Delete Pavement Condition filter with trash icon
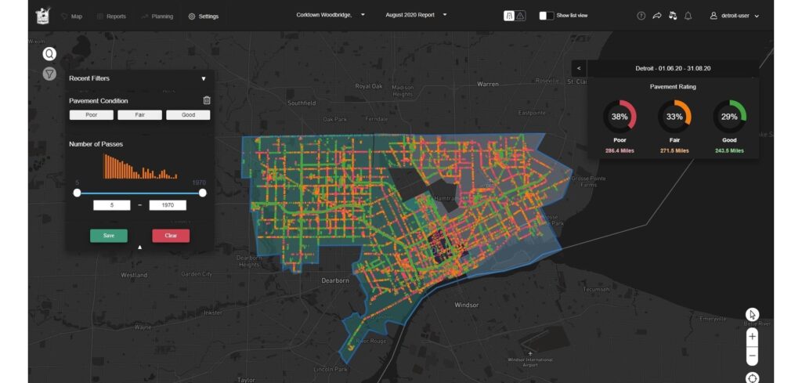The width and height of the screenshot is (802, 383). pyautogui.click(x=207, y=100)
